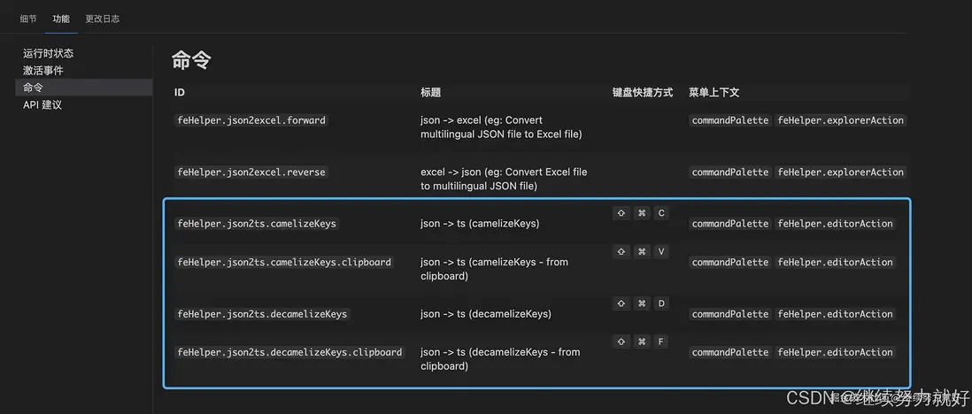Open API 建议 in the sidebar

(42, 104)
